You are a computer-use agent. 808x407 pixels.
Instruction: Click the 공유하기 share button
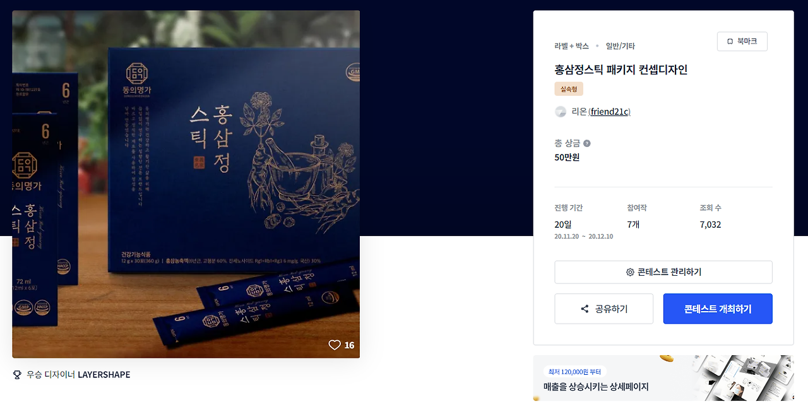click(604, 309)
